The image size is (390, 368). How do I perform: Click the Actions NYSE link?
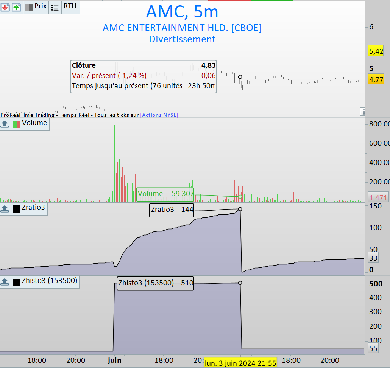159,115
